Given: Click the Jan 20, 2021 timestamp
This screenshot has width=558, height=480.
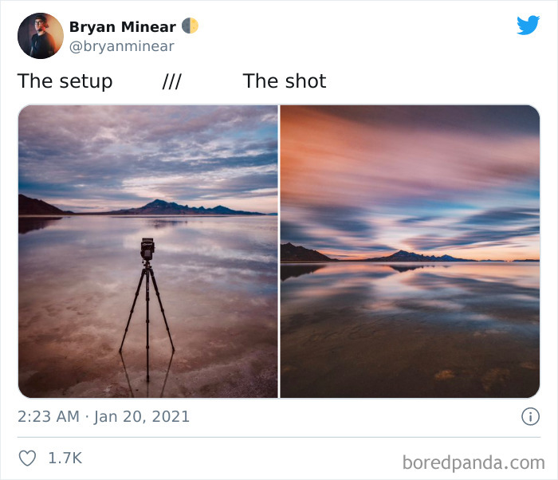Looking at the screenshot, I should [141, 417].
